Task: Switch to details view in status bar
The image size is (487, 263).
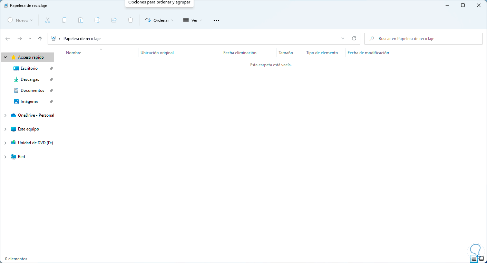Action: pyautogui.click(x=474, y=259)
